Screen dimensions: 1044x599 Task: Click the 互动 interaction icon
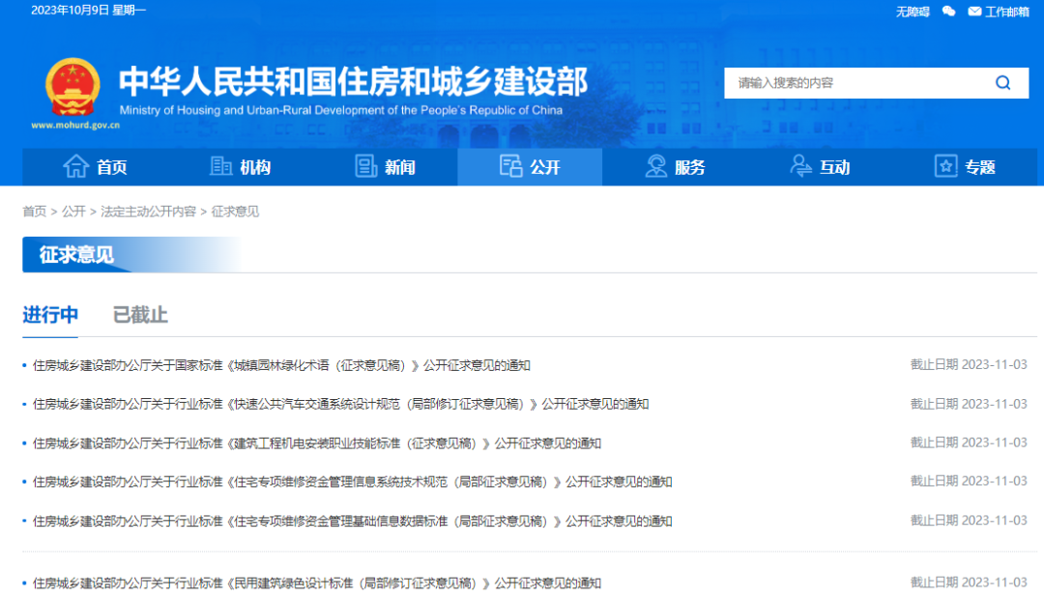799,166
